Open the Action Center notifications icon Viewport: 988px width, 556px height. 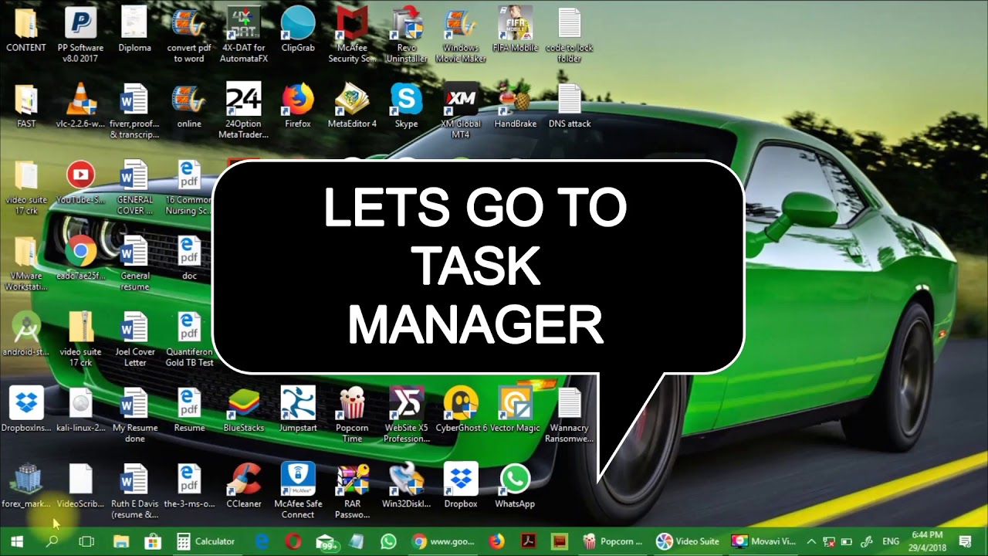pyautogui.click(x=965, y=541)
